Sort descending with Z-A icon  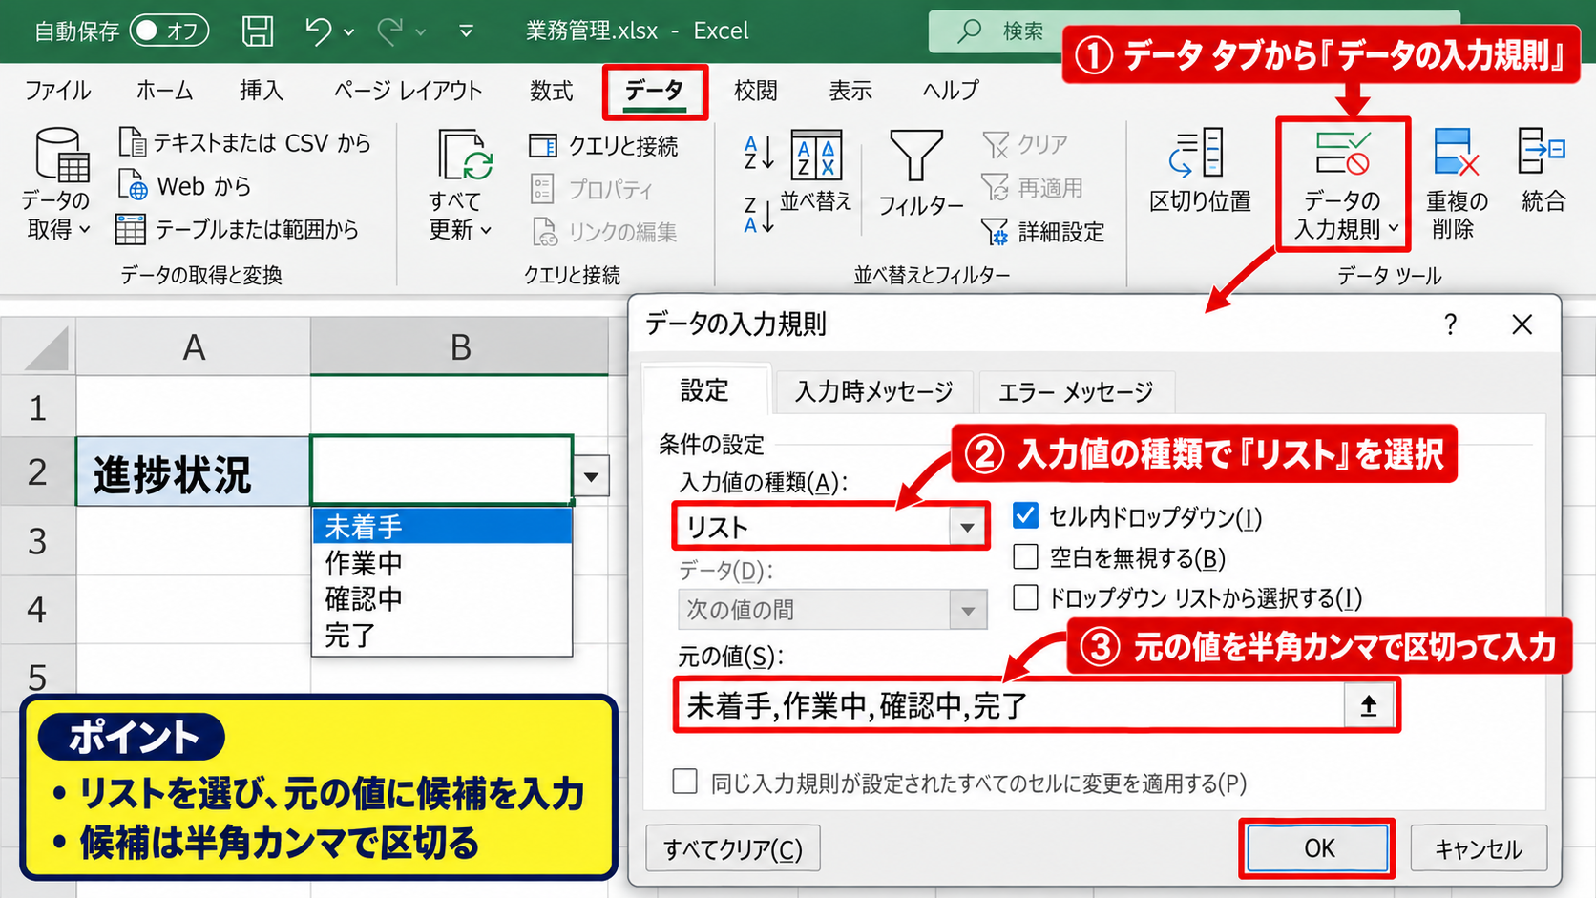pyautogui.click(x=759, y=215)
